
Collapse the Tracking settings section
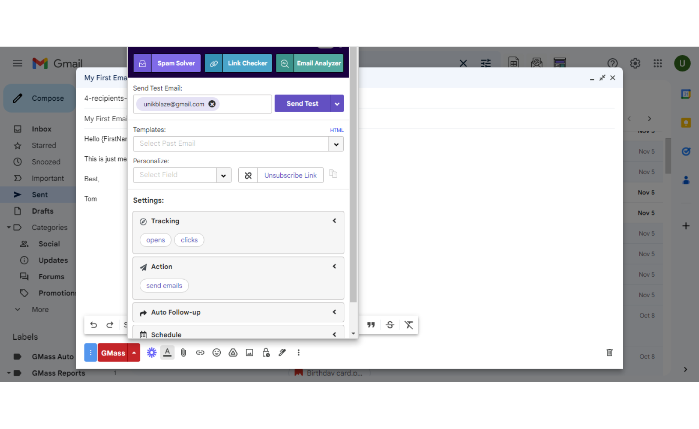coord(334,221)
